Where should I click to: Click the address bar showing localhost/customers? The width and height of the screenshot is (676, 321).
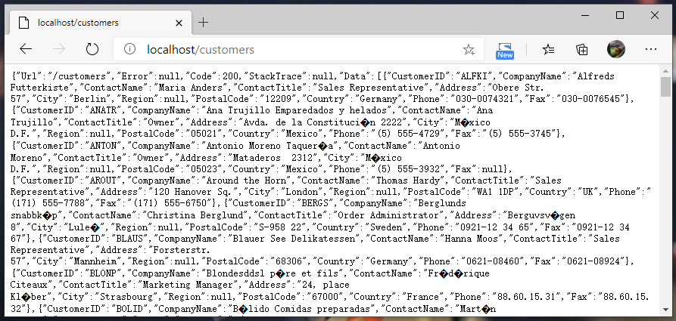[298, 50]
